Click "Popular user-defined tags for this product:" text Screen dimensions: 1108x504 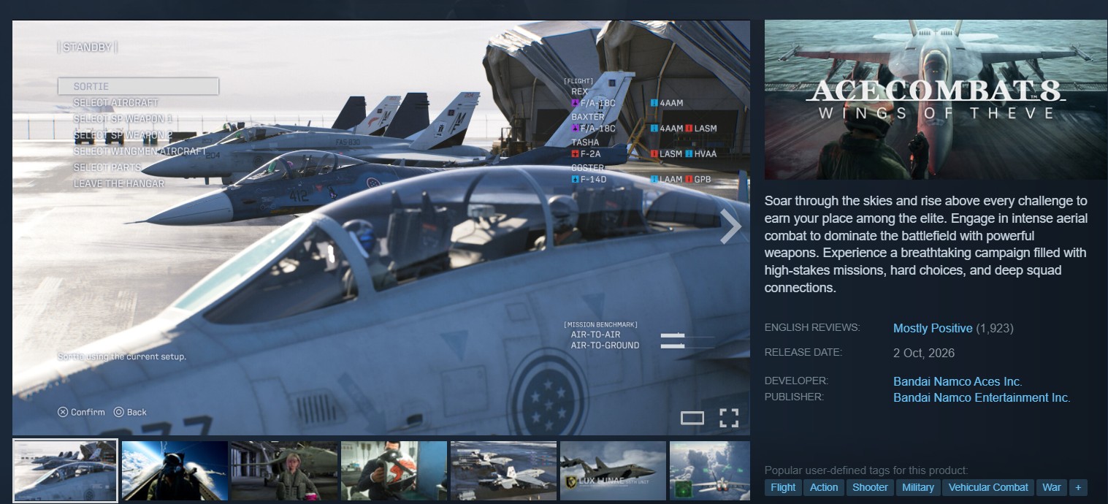point(866,470)
